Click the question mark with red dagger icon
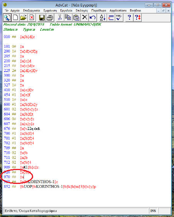The width and height of the screenshot is (174, 217). (137, 18)
